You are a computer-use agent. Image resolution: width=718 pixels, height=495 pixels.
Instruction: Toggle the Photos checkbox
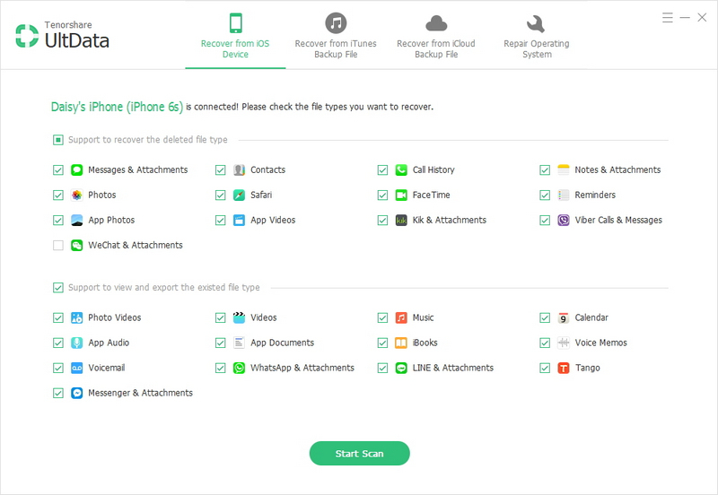click(58, 195)
